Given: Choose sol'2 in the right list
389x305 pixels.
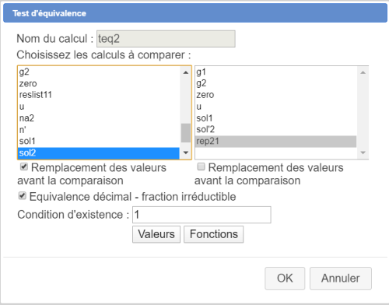Looking at the screenshot, I should coord(275,129).
